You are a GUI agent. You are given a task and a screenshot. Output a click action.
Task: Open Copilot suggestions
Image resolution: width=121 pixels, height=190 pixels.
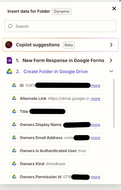60,45
